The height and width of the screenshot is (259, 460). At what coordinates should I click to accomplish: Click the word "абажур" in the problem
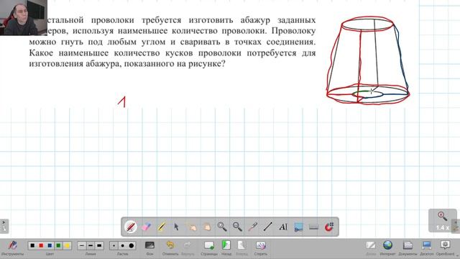[255, 20]
